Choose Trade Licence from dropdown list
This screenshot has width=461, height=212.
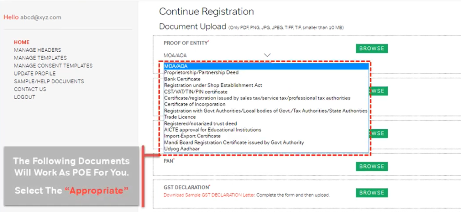[x=267, y=117]
